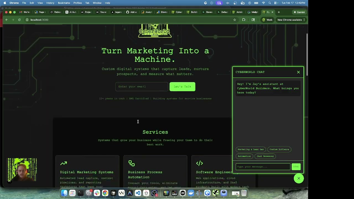Open Launchpad from the Dock

click(x=72, y=193)
